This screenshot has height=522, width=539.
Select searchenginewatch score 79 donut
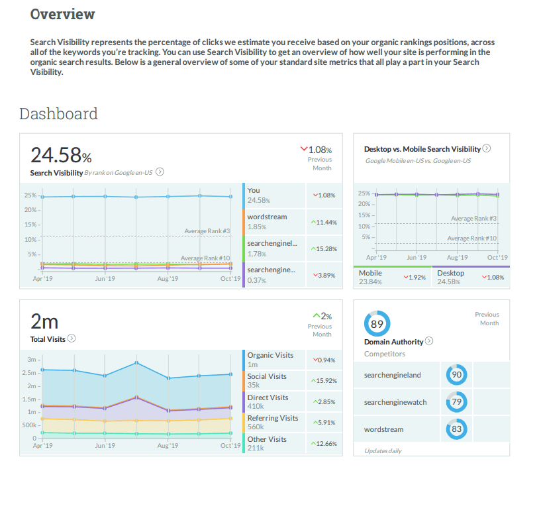[456, 402]
